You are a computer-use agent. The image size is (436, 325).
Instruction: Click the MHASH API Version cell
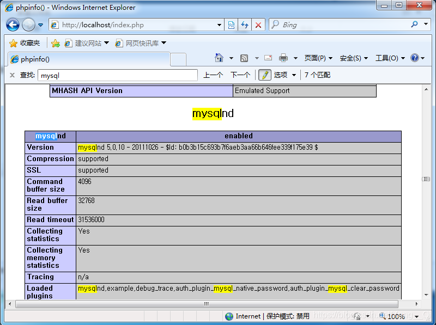point(141,91)
